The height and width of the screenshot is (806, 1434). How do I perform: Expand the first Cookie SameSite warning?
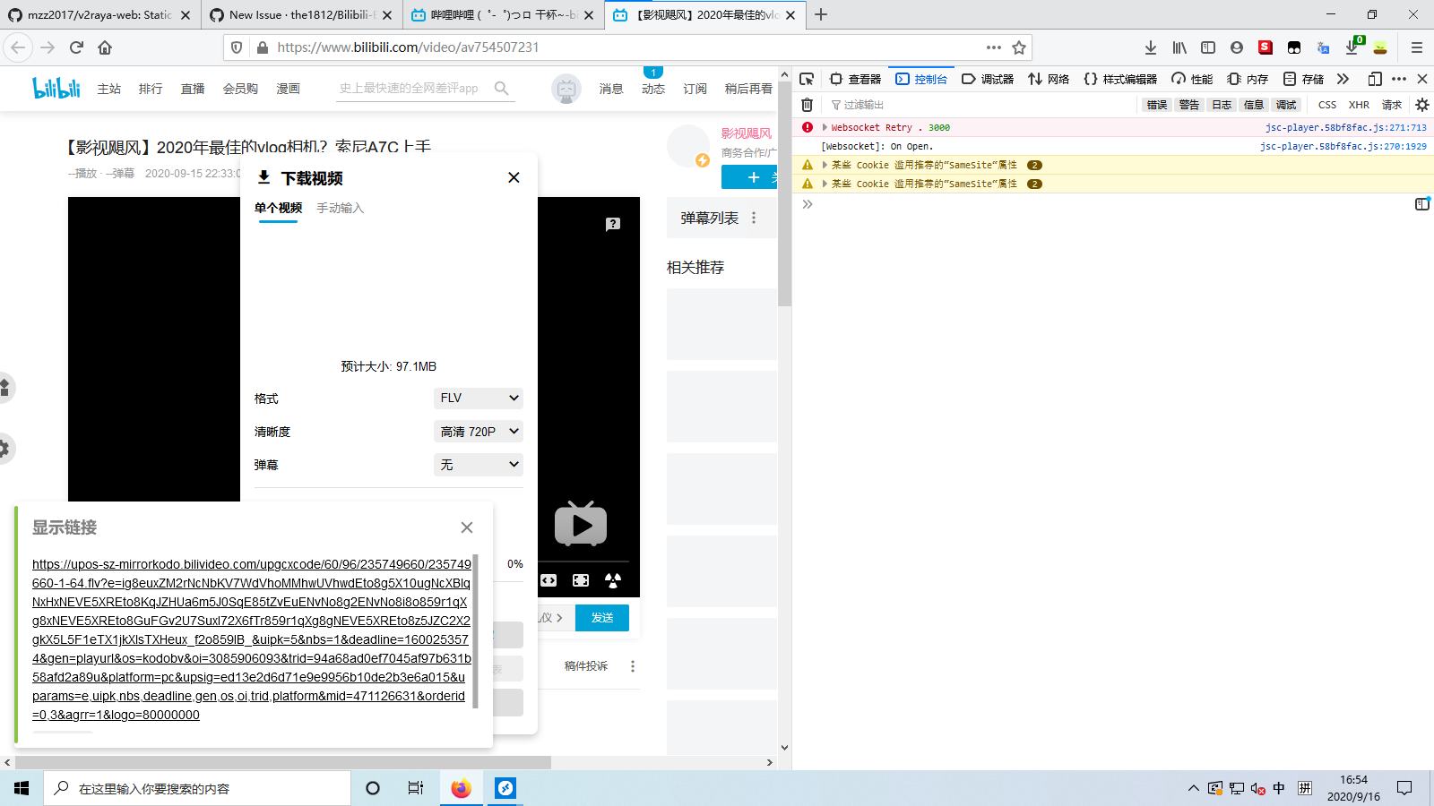click(825, 165)
